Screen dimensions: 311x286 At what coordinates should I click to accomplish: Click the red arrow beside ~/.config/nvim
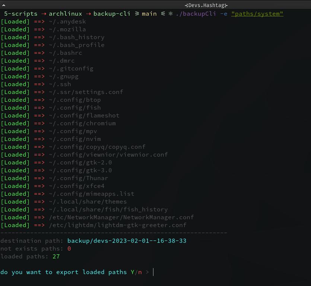coord(39,139)
